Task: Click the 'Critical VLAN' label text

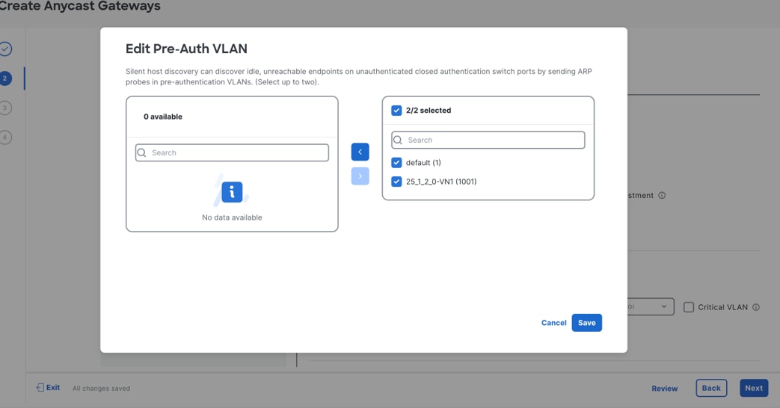Action: (x=722, y=307)
